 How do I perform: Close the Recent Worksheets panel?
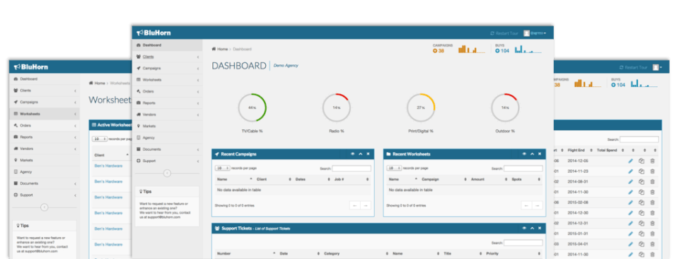(x=540, y=154)
